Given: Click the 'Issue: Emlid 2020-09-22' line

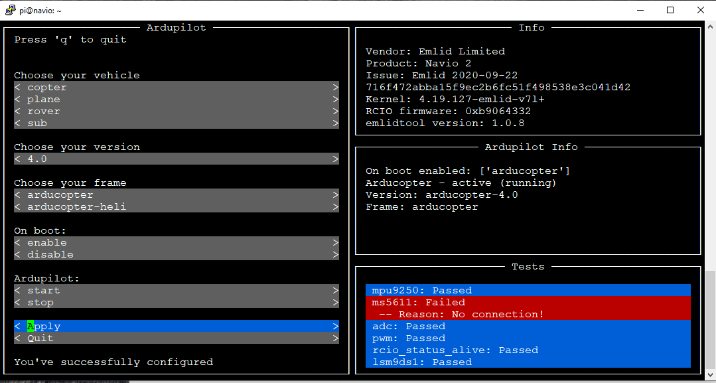Looking at the screenshot, I should (441, 75).
